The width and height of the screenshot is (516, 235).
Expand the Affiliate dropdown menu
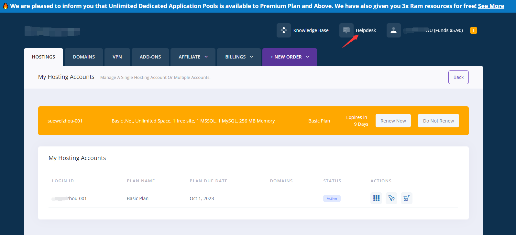point(193,57)
